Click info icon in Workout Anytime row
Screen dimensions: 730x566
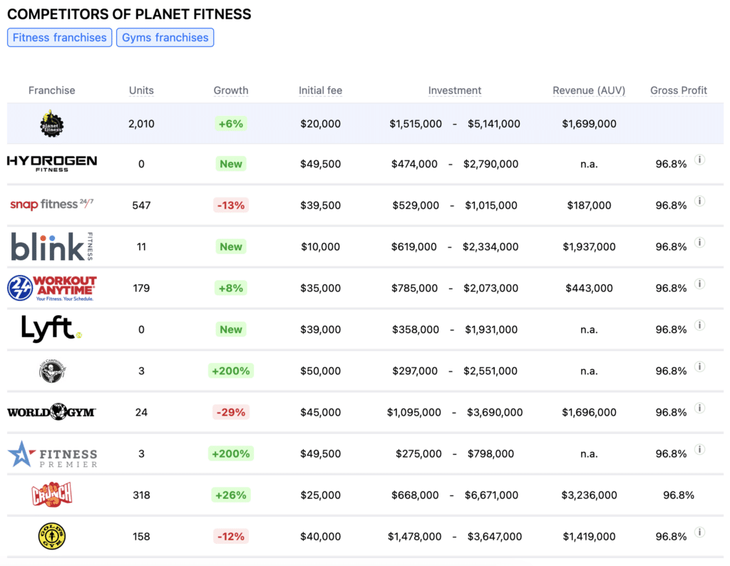point(699,284)
